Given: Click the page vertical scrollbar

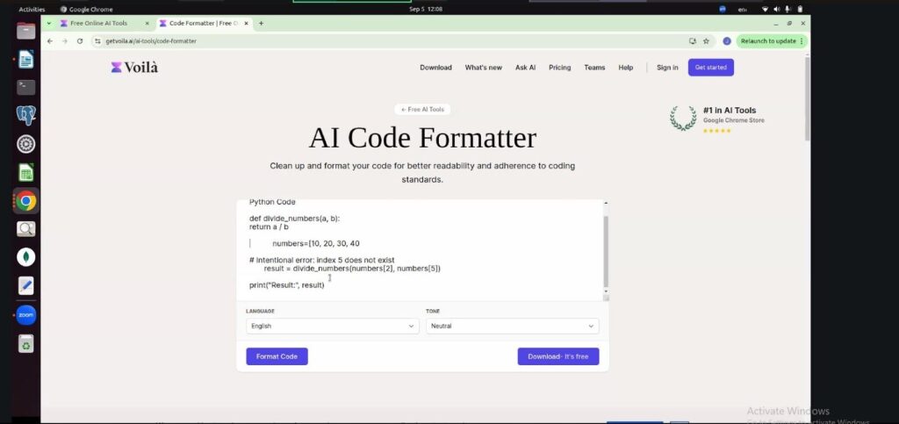Looking at the screenshot, I should point(808,97).
